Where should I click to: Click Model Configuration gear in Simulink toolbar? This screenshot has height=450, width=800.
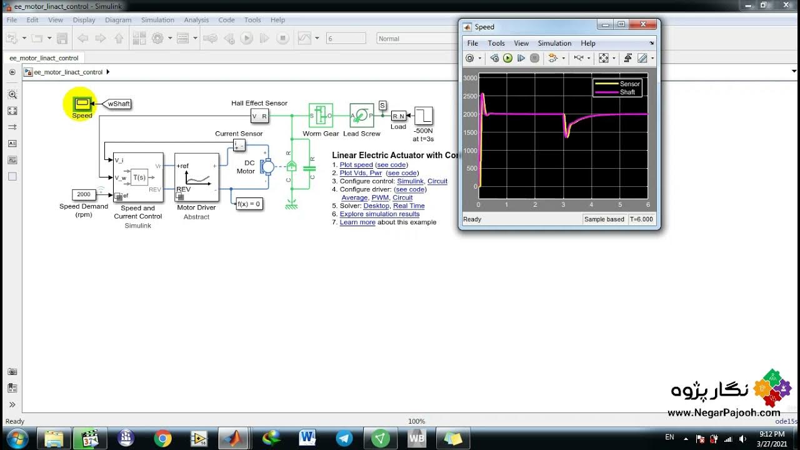tap(157, 38)
